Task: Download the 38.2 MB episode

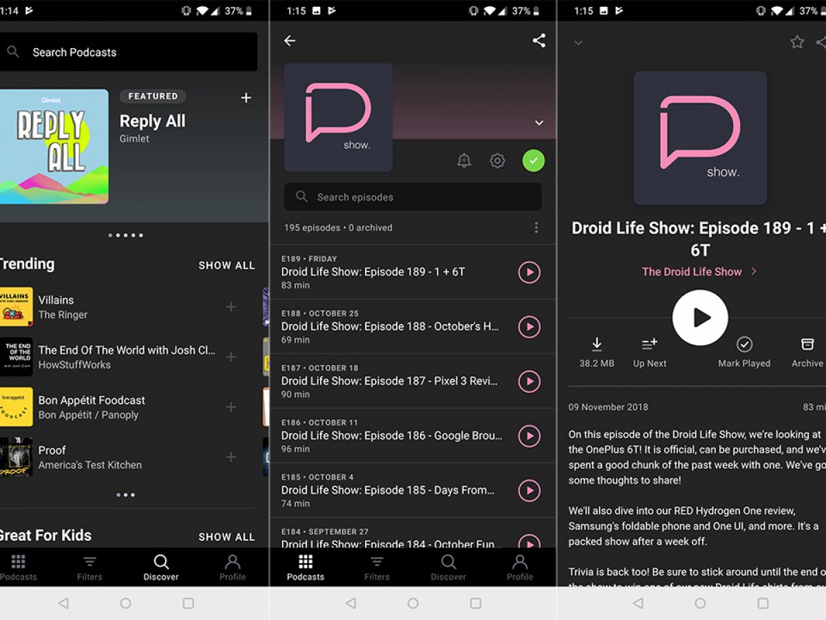Action: pyautogui.click(x=597, y=352)
